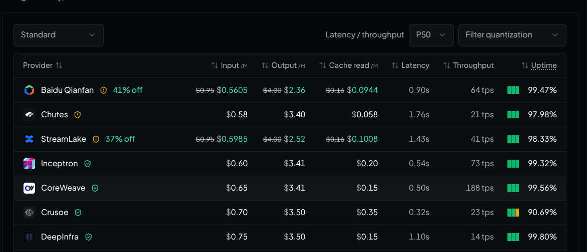This screenshot has width=587, height=252.
Task: Open the CoreWeave provider name
Action: click(x=63, y=188)
